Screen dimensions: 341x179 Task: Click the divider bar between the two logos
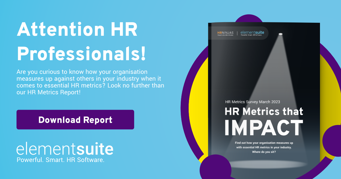point(237,33)
